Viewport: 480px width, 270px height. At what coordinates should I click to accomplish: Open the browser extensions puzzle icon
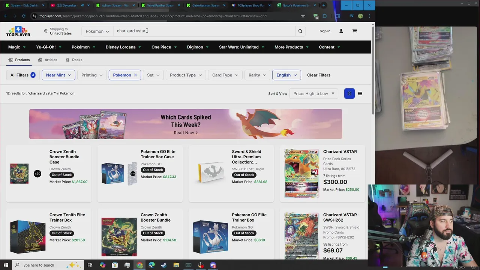324,16
